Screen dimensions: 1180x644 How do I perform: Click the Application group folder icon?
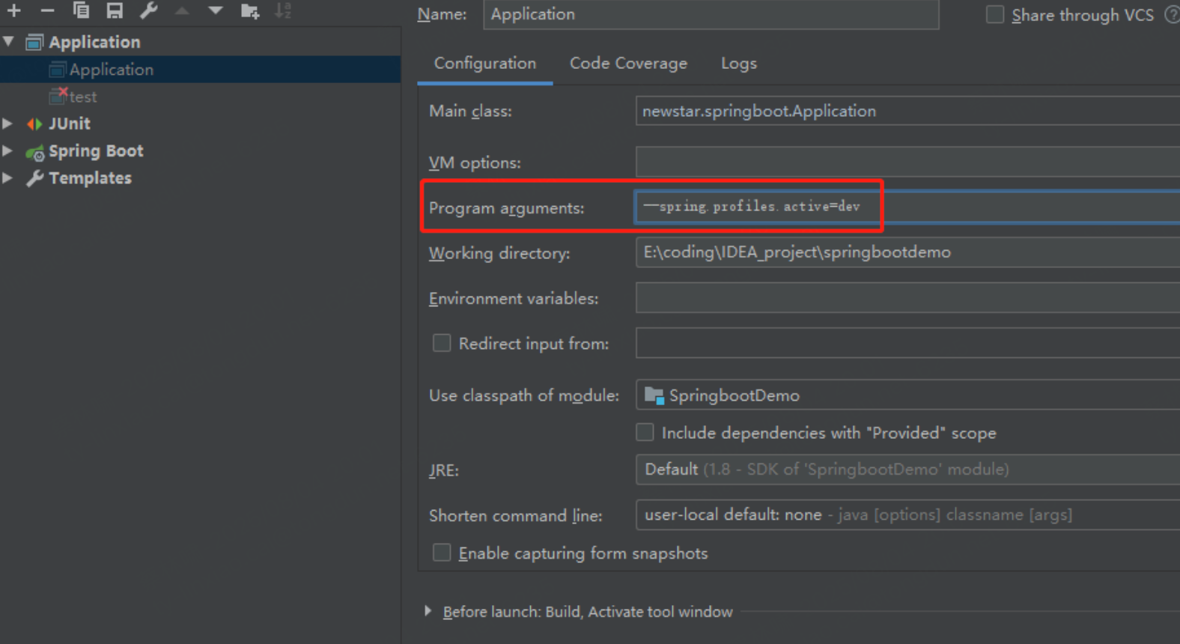point(34,42)
